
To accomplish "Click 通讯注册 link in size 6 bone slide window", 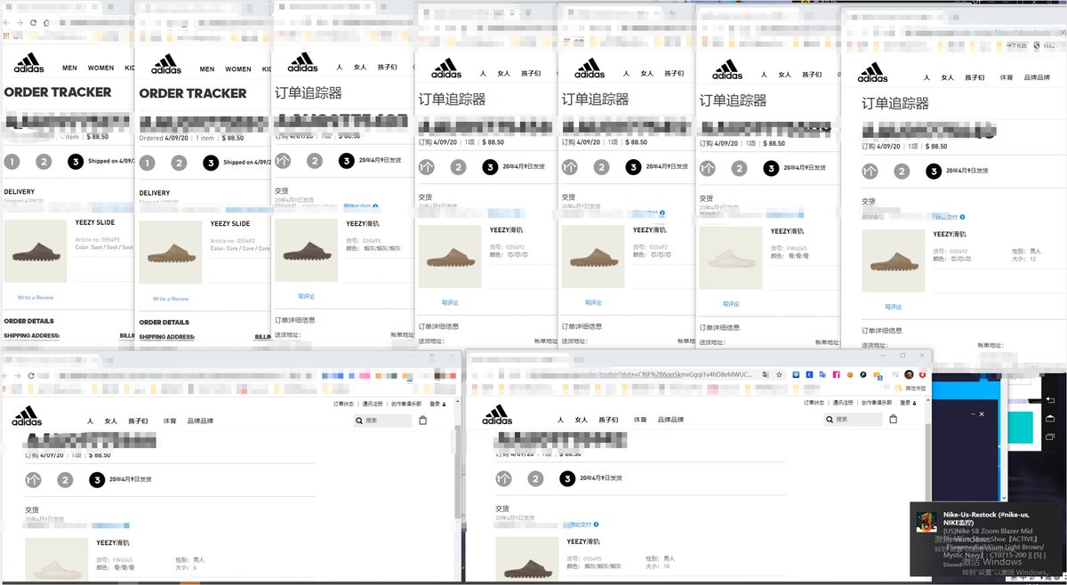I will (373, 403).
